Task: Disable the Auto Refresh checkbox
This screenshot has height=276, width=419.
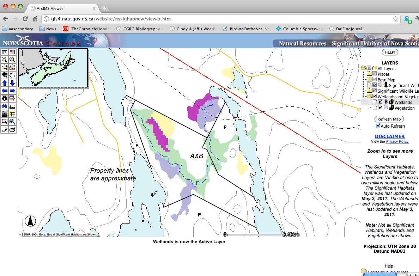Action: (x=378, y=125)
